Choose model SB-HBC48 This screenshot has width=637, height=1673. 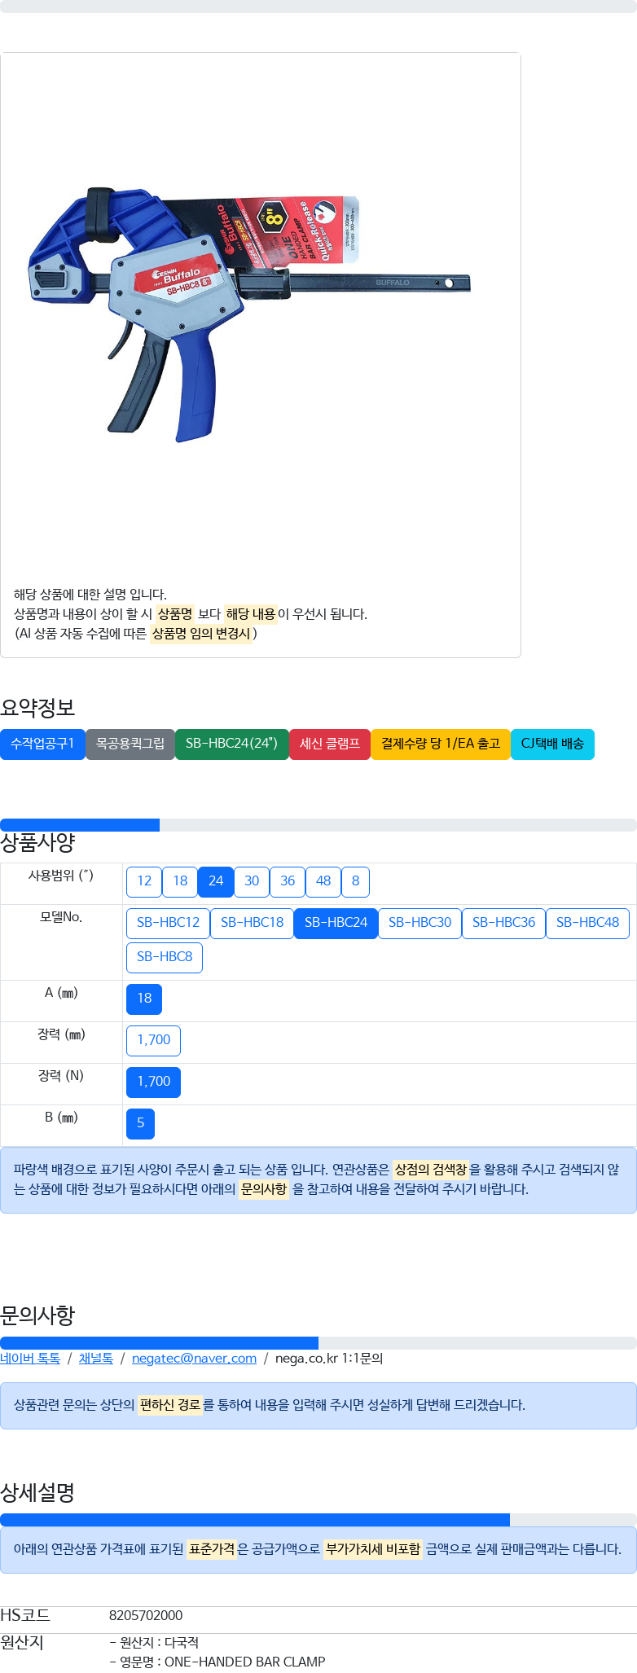pyautogui.click(x=587, y=923)
